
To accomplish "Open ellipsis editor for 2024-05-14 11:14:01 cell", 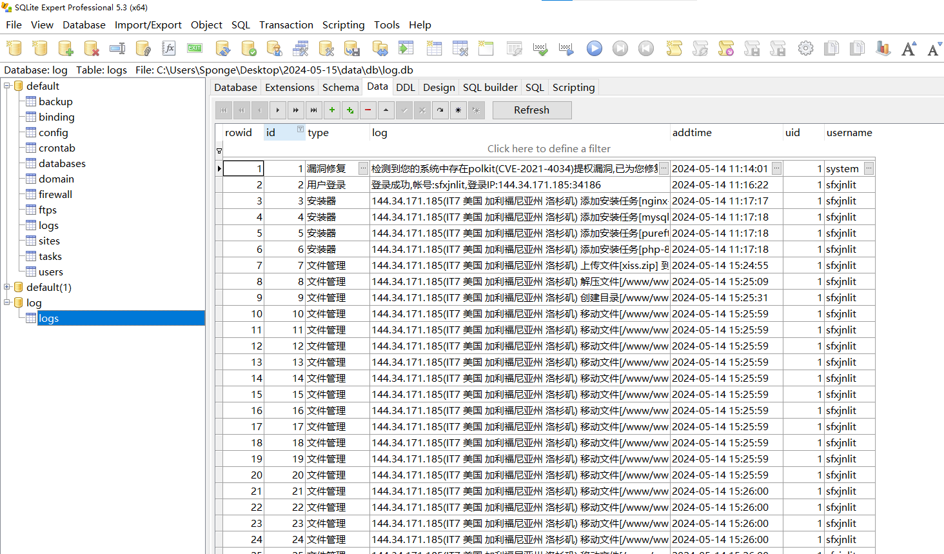I will click(x=777, y=168).
